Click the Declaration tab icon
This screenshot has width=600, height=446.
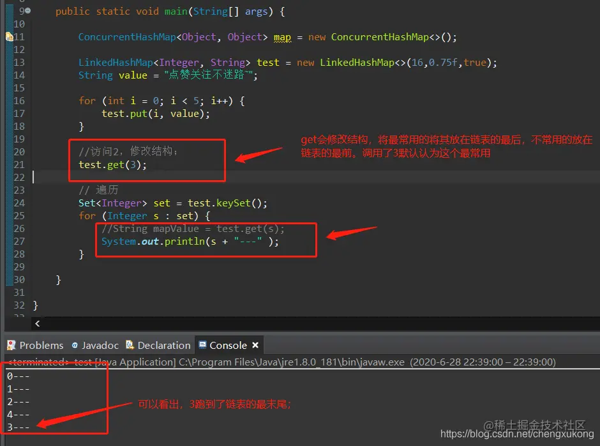130,345
